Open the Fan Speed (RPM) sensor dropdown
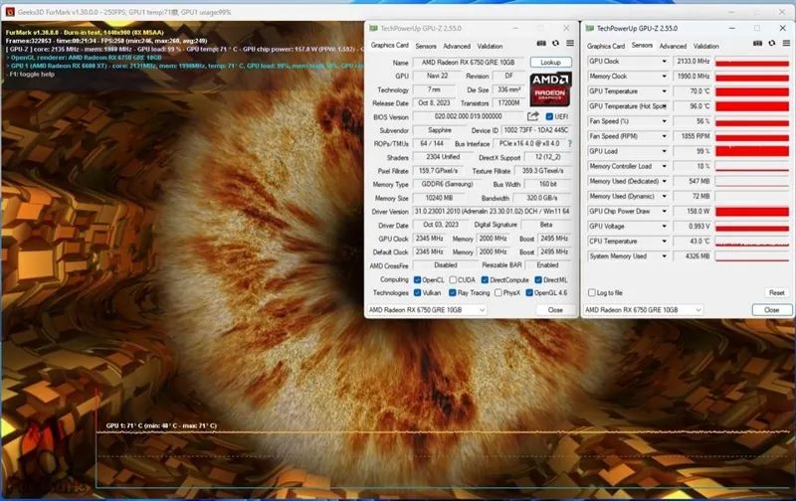Image resolution: width=796 pixels, height=501 pixels. tap(664, 136)
